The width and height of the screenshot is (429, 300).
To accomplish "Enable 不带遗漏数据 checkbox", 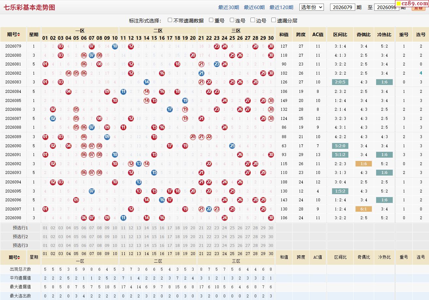I will pos(170,20).
